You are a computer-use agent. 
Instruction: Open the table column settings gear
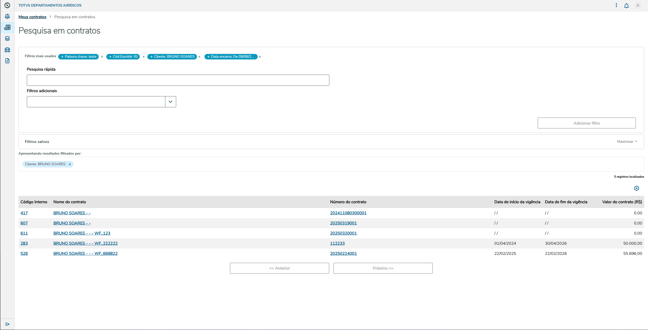[637, 188]
